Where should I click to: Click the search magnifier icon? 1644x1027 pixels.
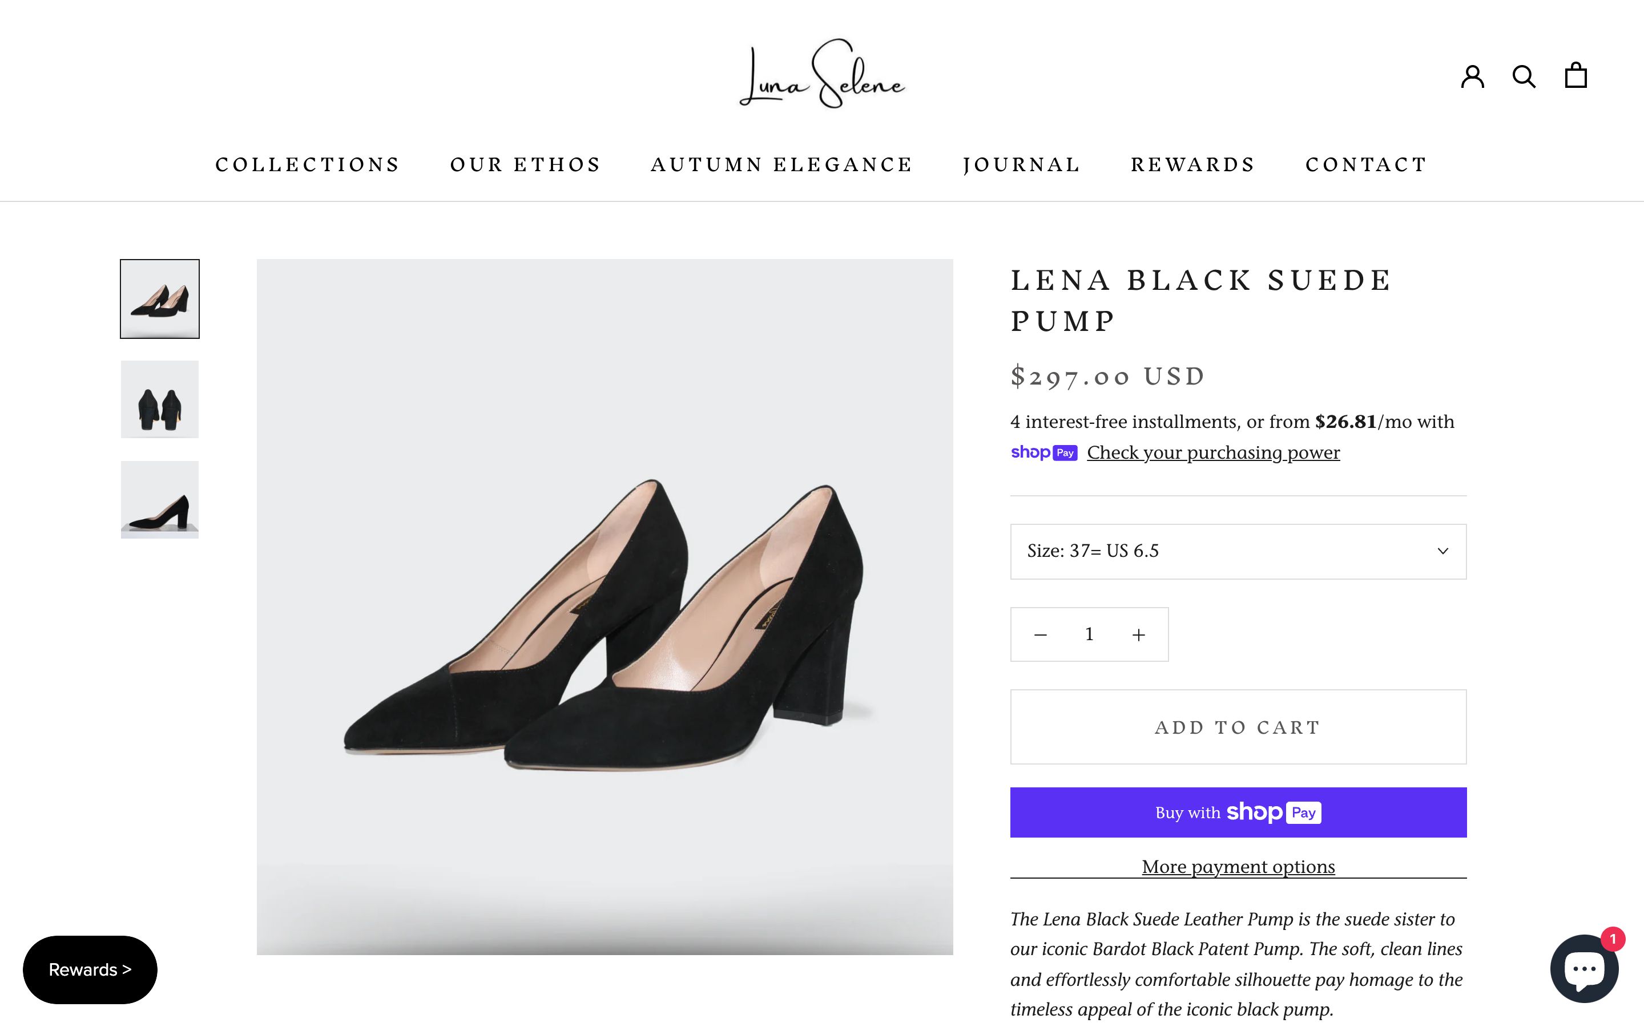point(1525,76)
